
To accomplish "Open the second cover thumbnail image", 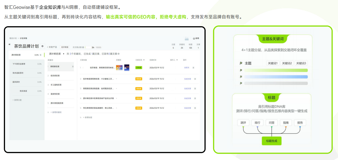I will [x=127, y=68].
